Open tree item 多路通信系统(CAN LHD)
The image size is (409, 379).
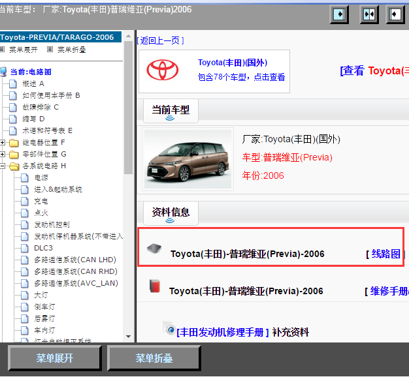(75, 260)
